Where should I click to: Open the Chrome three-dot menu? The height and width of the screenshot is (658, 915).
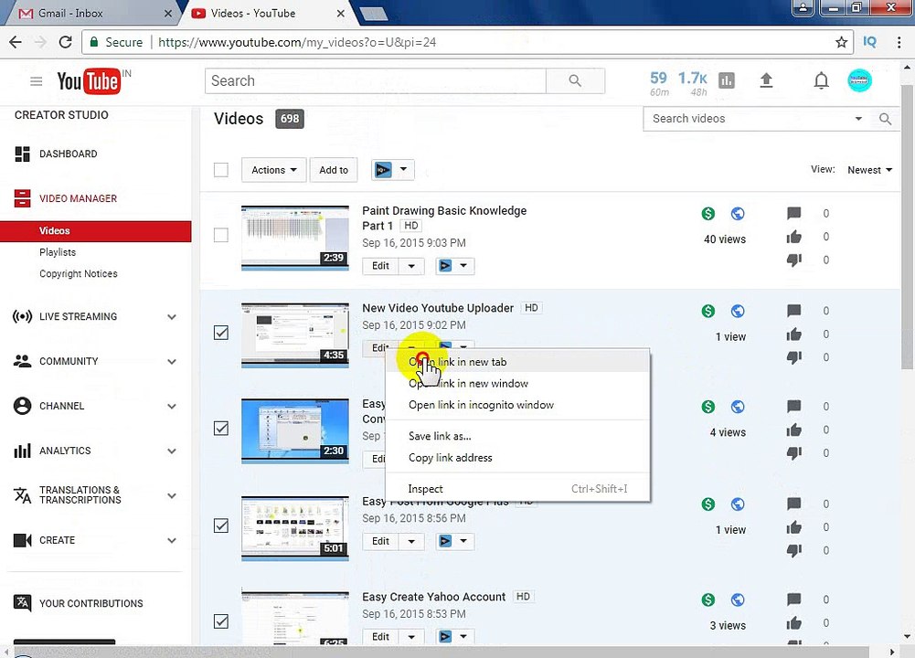coord(899,42)
